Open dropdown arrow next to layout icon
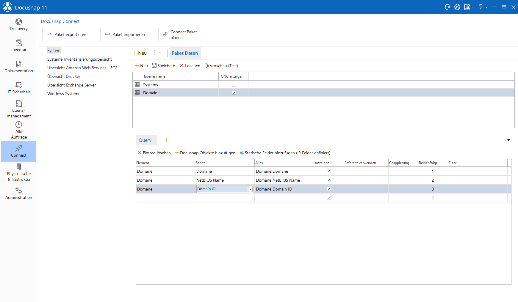Viewport: 518px width, 302px height. 473,7
